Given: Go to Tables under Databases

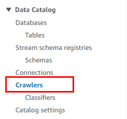Looking at the screenshot, I should (x=35, y=35).
